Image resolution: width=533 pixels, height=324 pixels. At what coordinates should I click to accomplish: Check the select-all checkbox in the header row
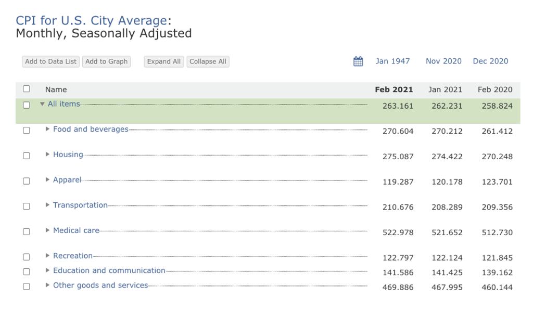tap(27, 89)
